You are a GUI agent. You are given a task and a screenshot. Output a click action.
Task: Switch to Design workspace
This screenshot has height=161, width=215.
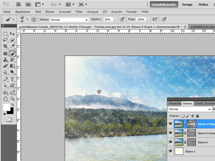(x=187, y=5)
